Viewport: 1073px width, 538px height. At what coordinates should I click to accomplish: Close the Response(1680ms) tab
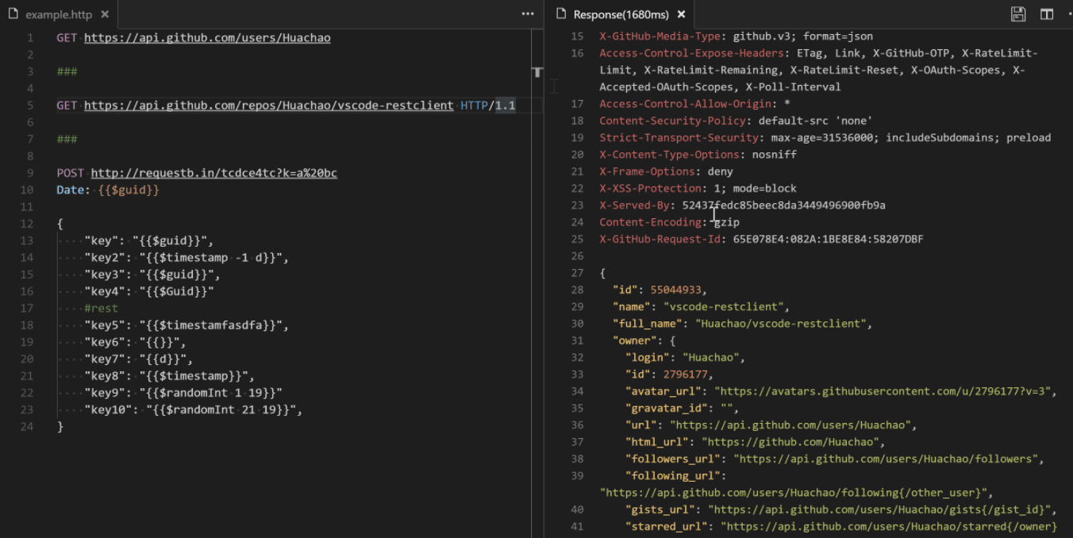pos(680,13)
